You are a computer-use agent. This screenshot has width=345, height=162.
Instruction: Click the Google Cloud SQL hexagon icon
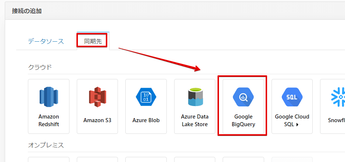tap(292, 97)
